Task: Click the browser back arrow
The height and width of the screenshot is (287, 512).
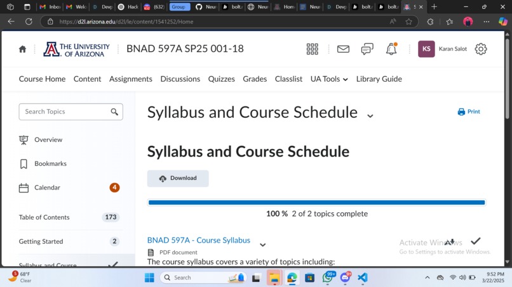Action: (11, 22)
